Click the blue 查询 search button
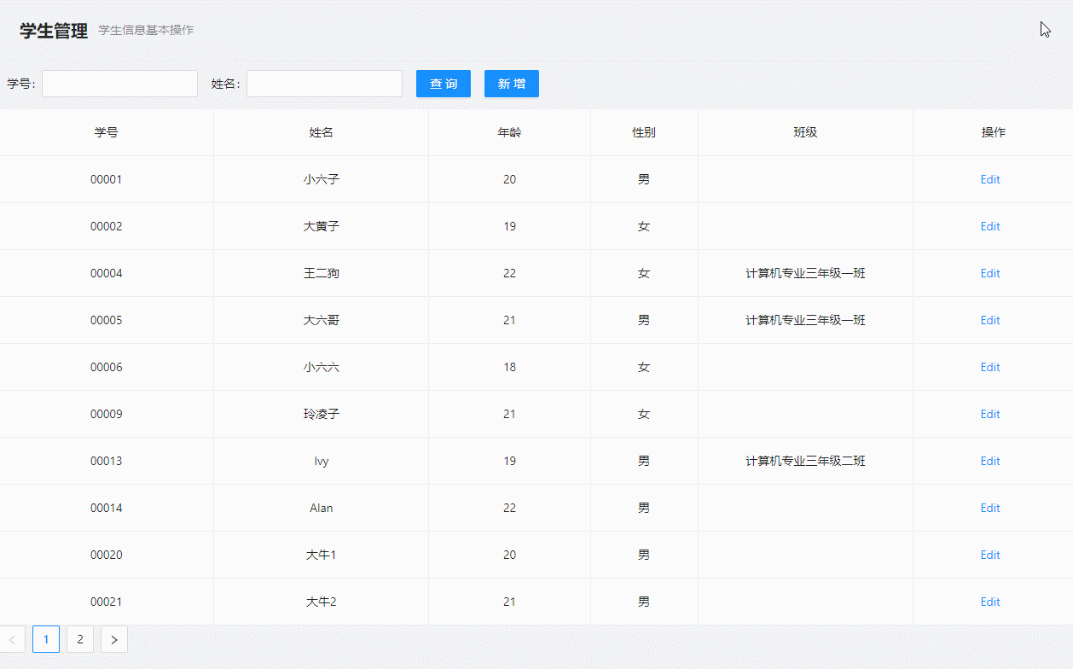 pyautogui.click(x=444, y=84)
